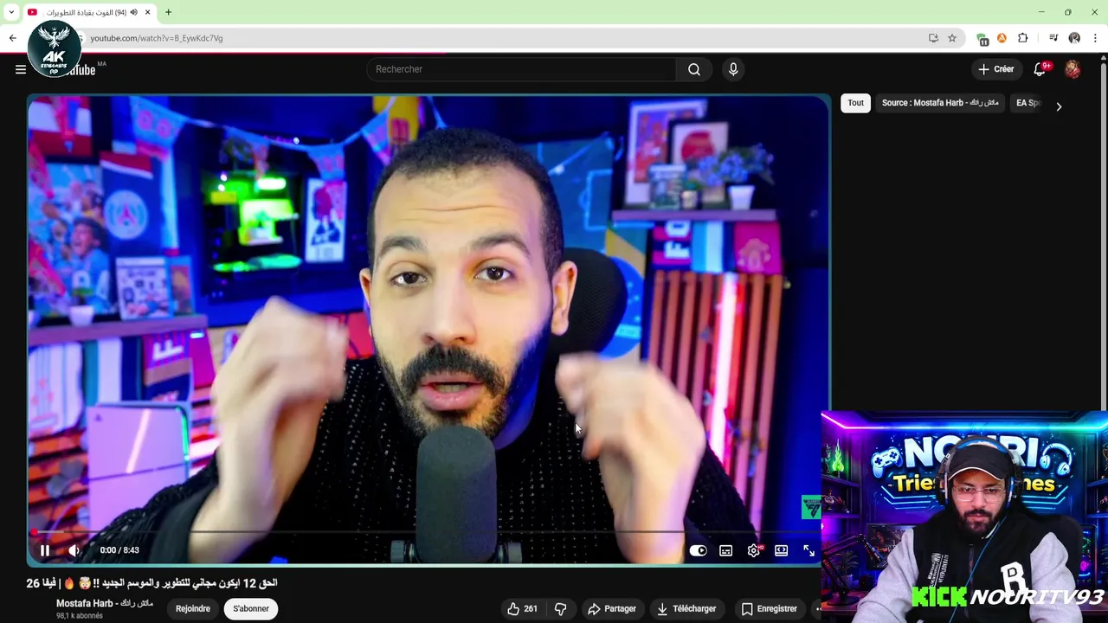1108x623 pixels.
Task: Go back with the browser back arrow
Action: 12,38
